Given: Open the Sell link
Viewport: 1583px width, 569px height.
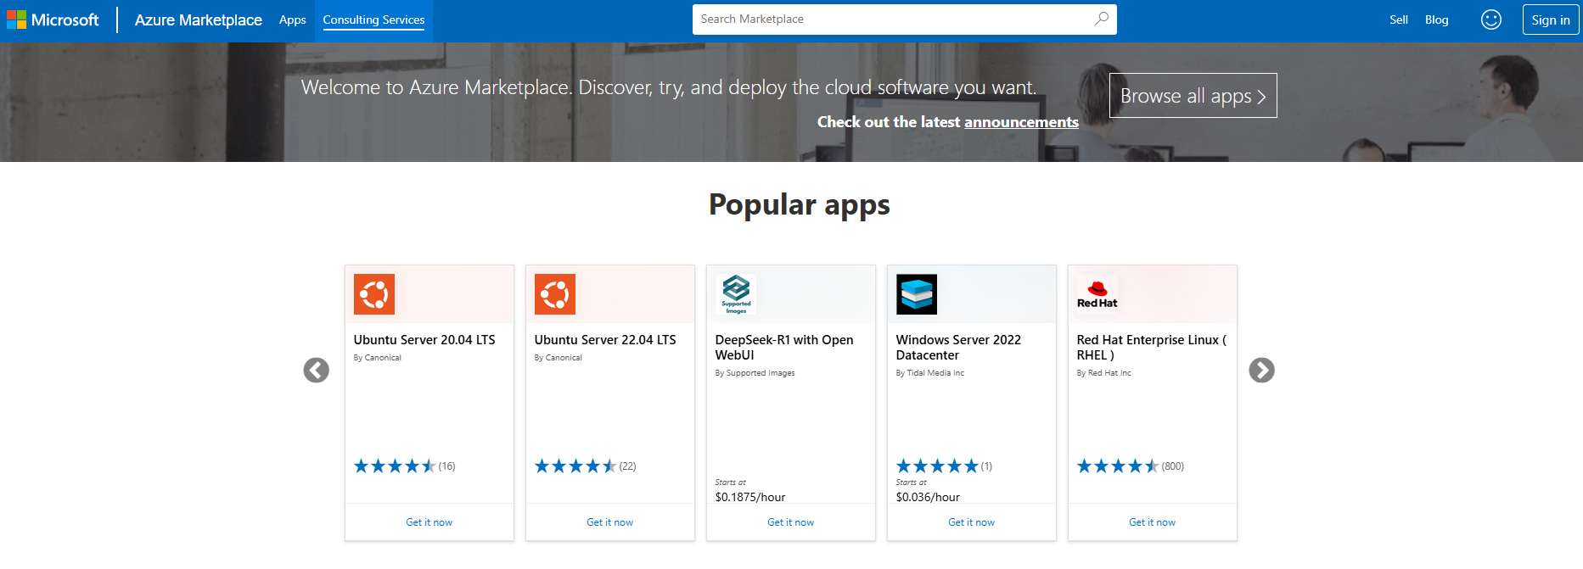Looking at the screenshot, I should click(x=1398, y=20).
